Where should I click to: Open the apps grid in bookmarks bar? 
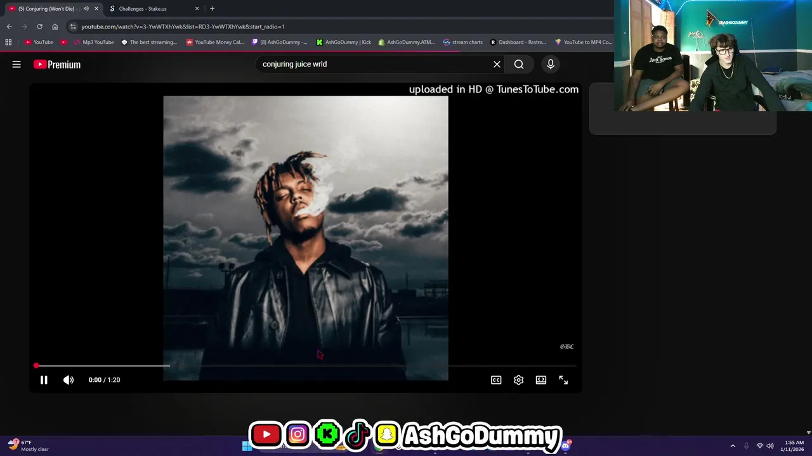pos(8,42)
